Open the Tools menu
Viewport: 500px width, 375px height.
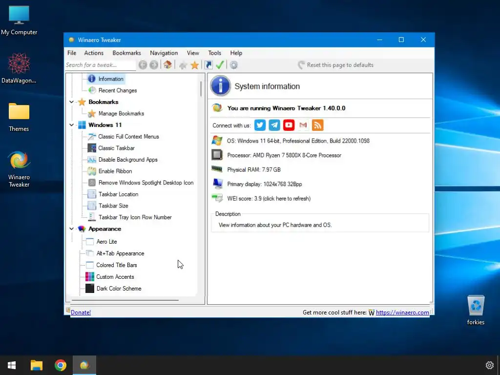click(215, 53)
